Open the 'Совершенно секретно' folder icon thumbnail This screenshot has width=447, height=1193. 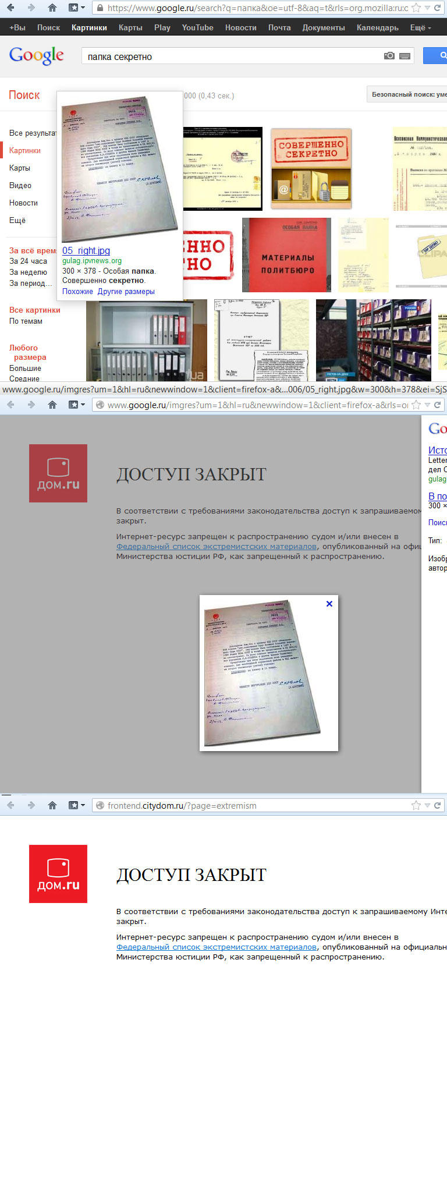tap(311, 168)
